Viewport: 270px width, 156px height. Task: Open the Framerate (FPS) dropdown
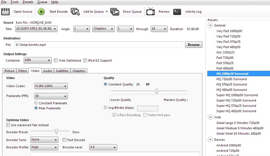point(51,96)
